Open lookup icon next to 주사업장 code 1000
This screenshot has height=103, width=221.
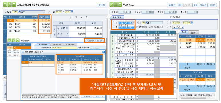19,12
